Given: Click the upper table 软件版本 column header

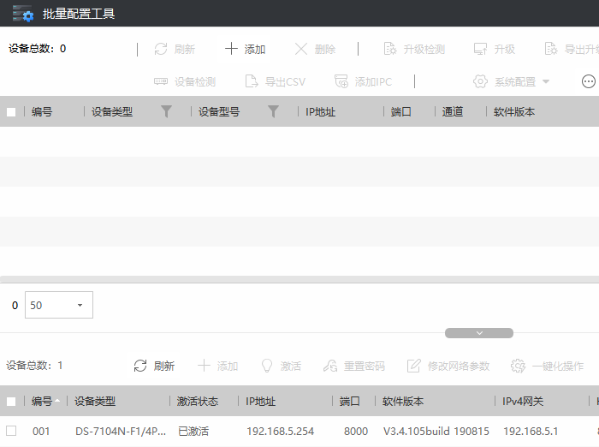Looking at the screenshot, I should tap(514, 112).
